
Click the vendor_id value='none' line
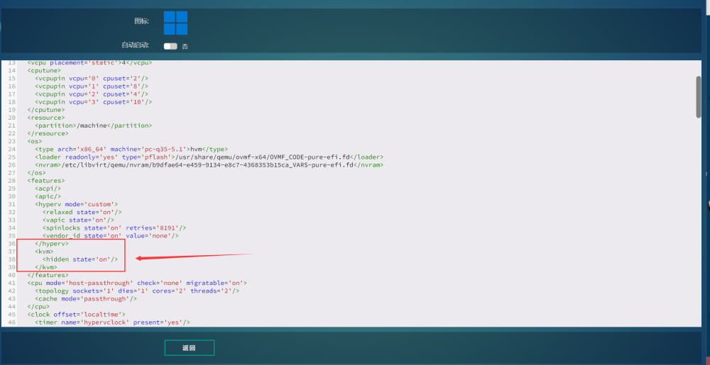(111, 236)
